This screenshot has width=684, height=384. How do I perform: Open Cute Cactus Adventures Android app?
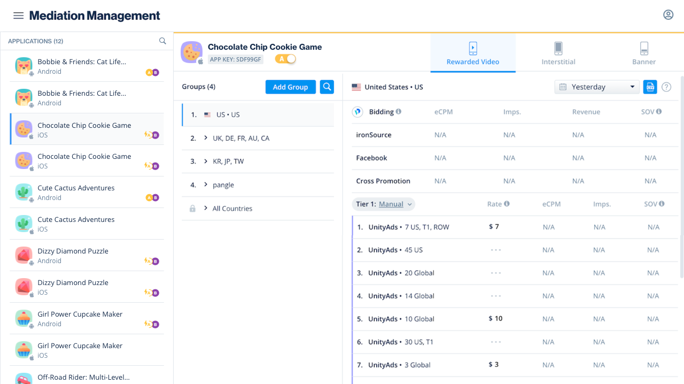pos(87,193)
